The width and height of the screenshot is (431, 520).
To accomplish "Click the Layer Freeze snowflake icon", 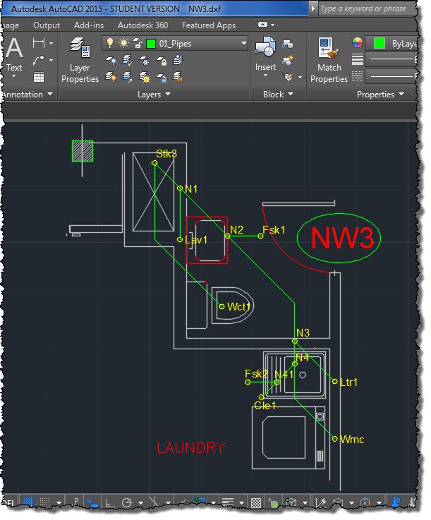I will tap(144, 61).
